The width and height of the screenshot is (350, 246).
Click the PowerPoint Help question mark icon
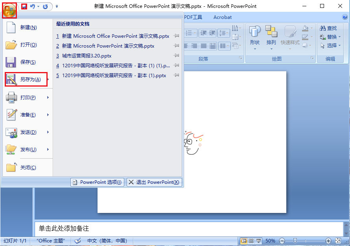tap(345, 17)
